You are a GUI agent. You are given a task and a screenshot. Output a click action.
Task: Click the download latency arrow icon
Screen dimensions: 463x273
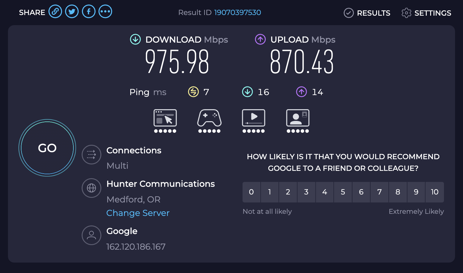pyautogui.click(x=247, y=92)
